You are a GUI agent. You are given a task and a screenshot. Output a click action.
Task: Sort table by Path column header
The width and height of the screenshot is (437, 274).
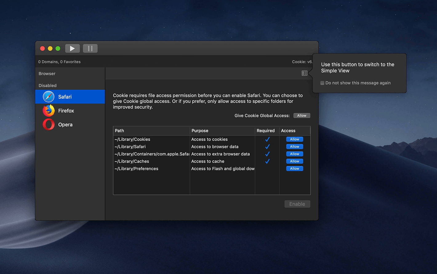[151, 131]
